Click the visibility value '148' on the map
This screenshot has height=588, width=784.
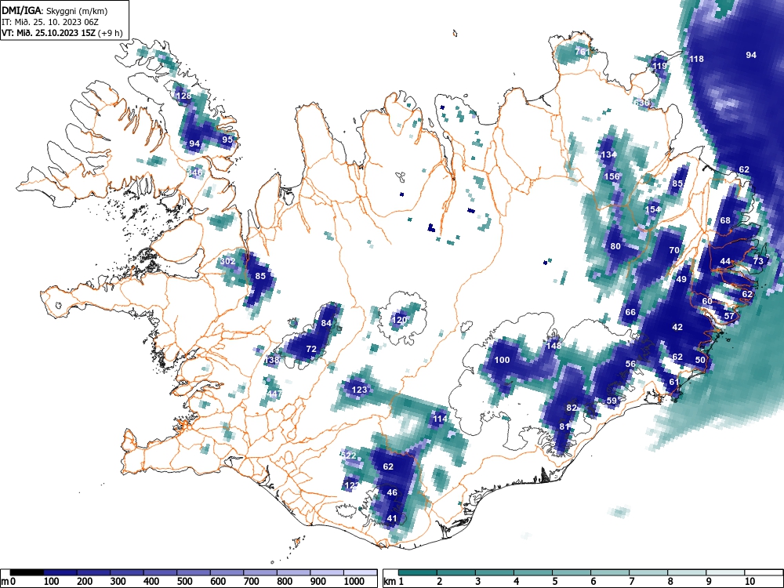pos(554,346)
